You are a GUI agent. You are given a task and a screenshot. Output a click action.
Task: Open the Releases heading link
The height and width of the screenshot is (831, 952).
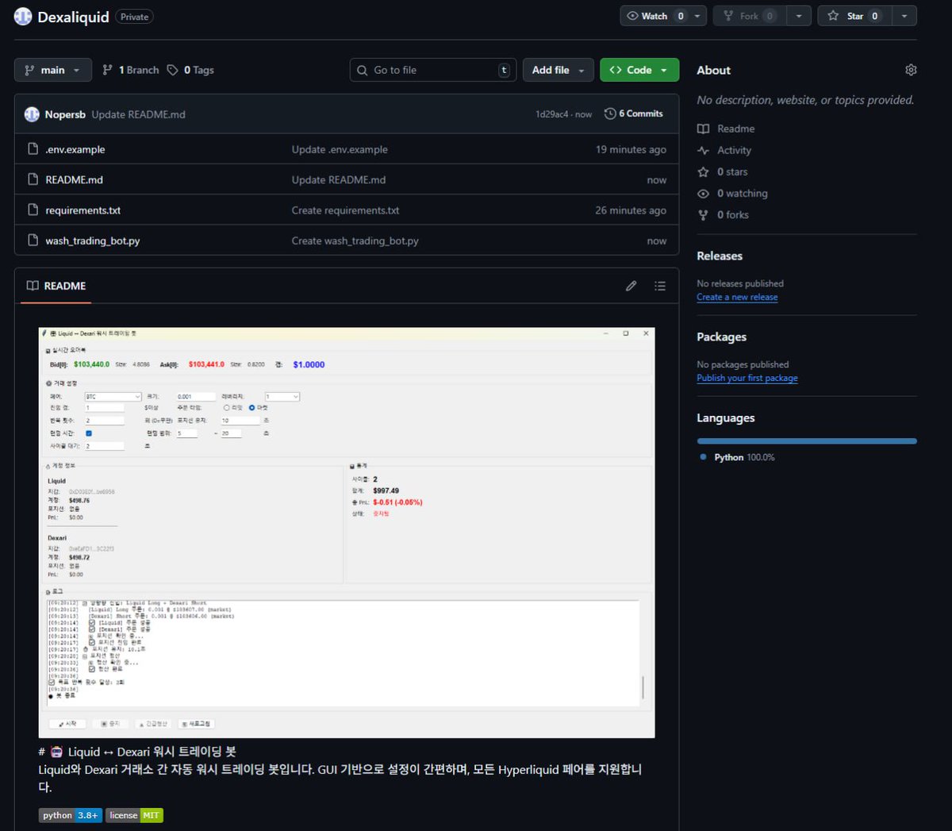(720, 256)
